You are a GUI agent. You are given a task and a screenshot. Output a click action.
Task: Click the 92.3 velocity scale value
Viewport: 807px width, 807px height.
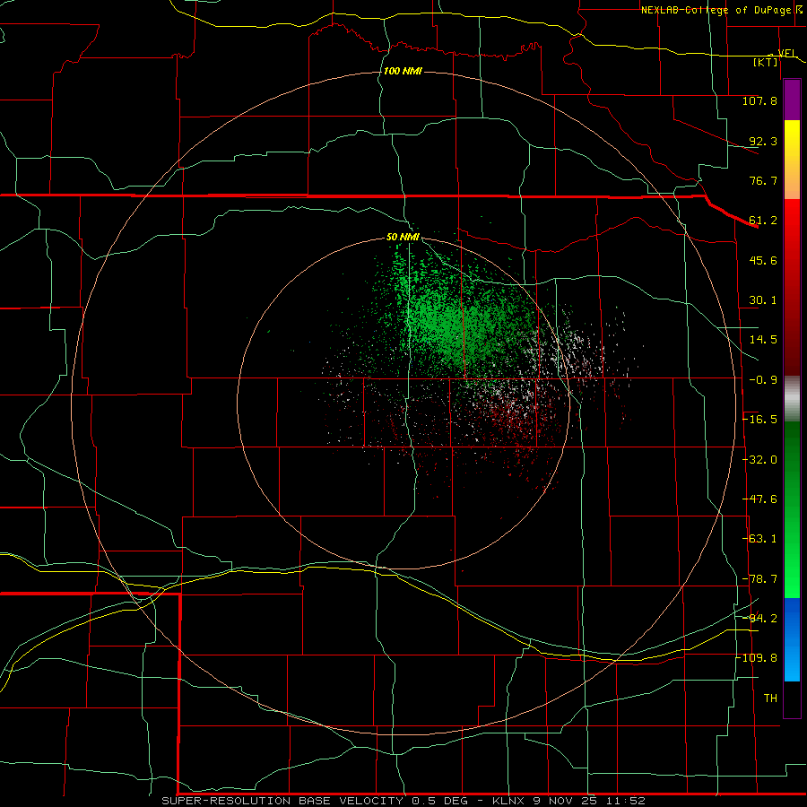[763, 141]
